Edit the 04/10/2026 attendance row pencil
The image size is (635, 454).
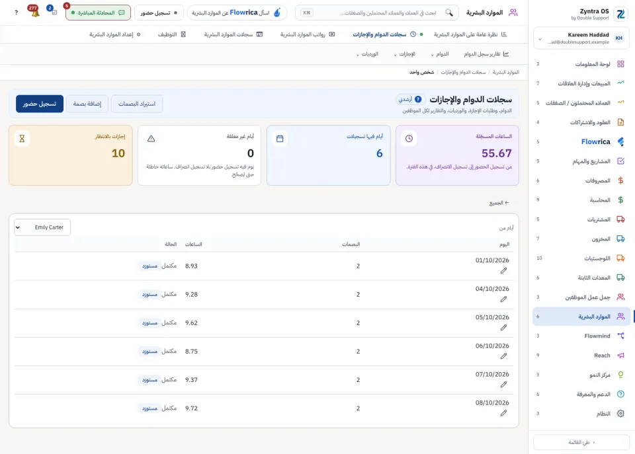tap(503, 299)
